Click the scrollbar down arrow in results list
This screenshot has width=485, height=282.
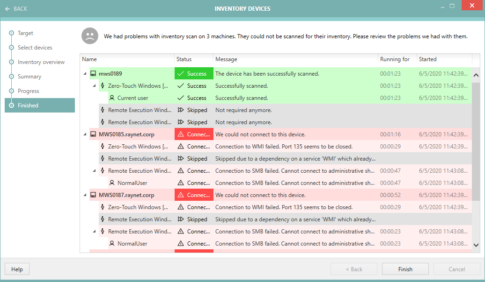pyautogui.click(x=476, y=245)
